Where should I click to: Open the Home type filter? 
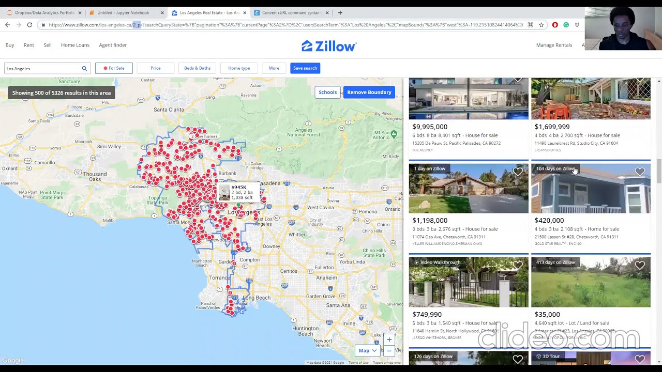click(239, 68)
